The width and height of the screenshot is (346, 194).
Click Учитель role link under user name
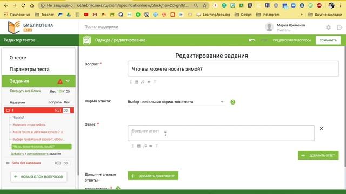[283, 30]
